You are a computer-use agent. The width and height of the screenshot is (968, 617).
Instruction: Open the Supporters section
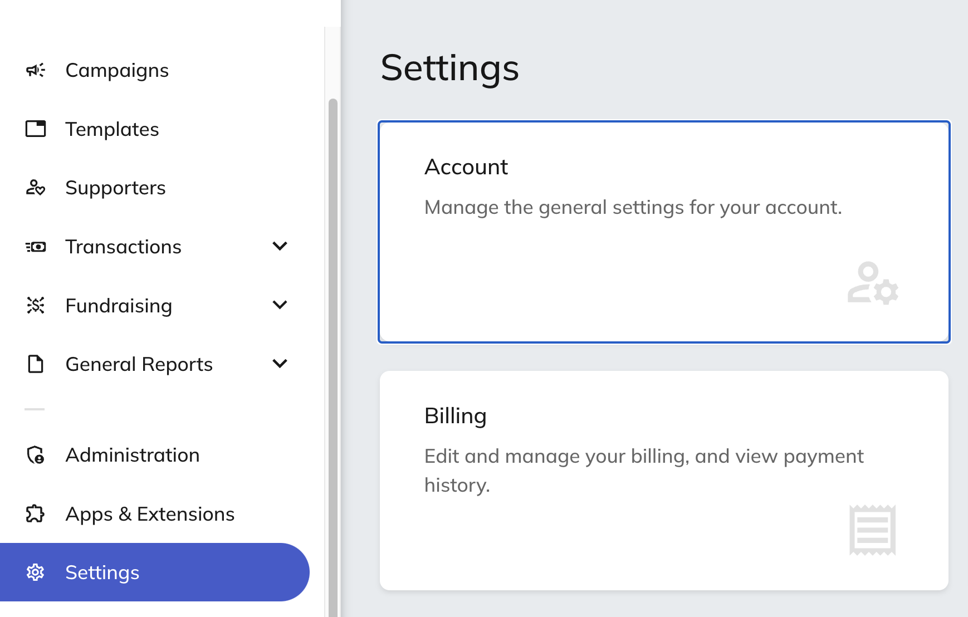(x=115, y=188)
